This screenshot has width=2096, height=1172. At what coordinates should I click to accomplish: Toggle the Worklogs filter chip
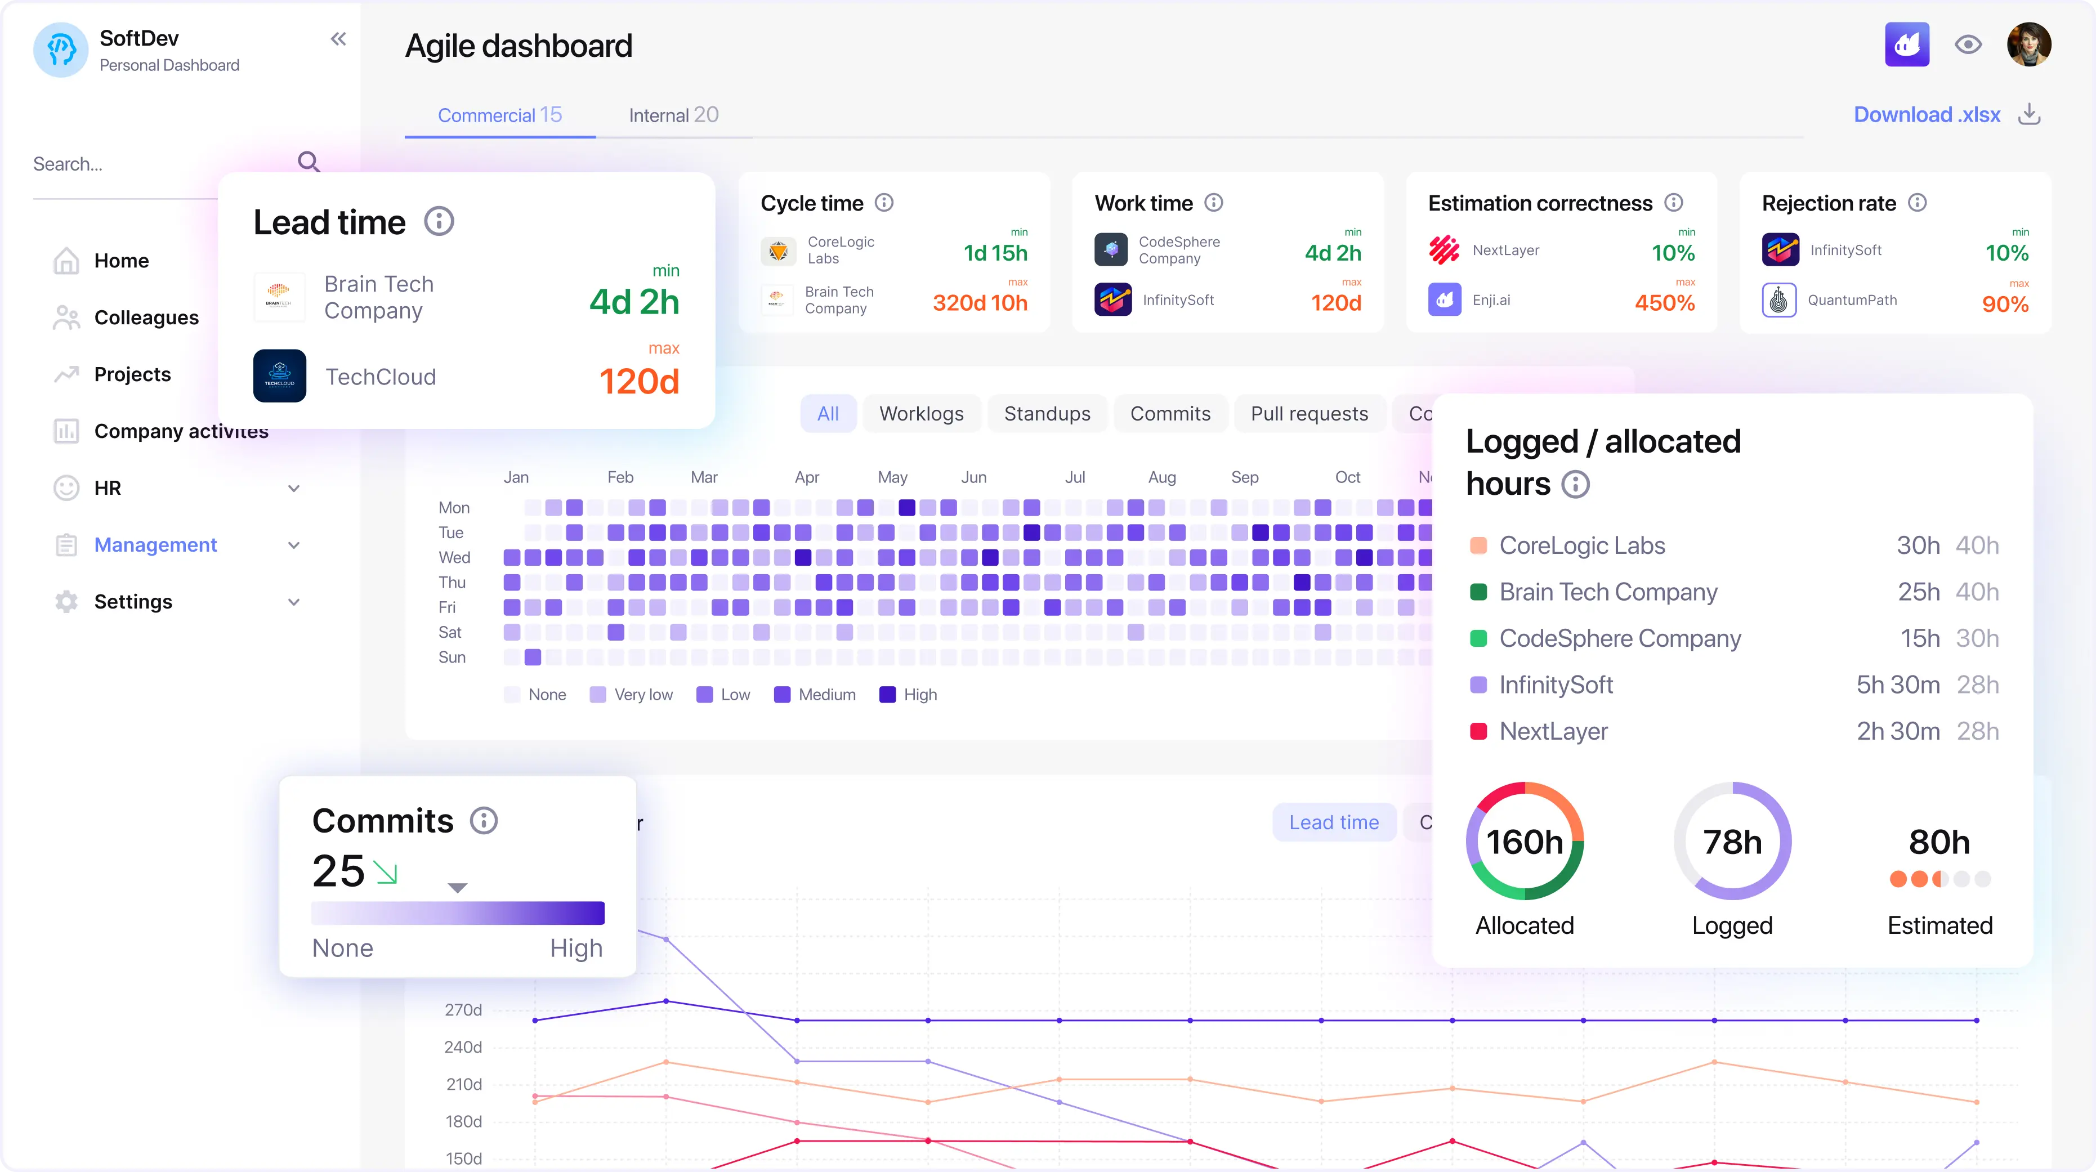click(x=921, y=414)
